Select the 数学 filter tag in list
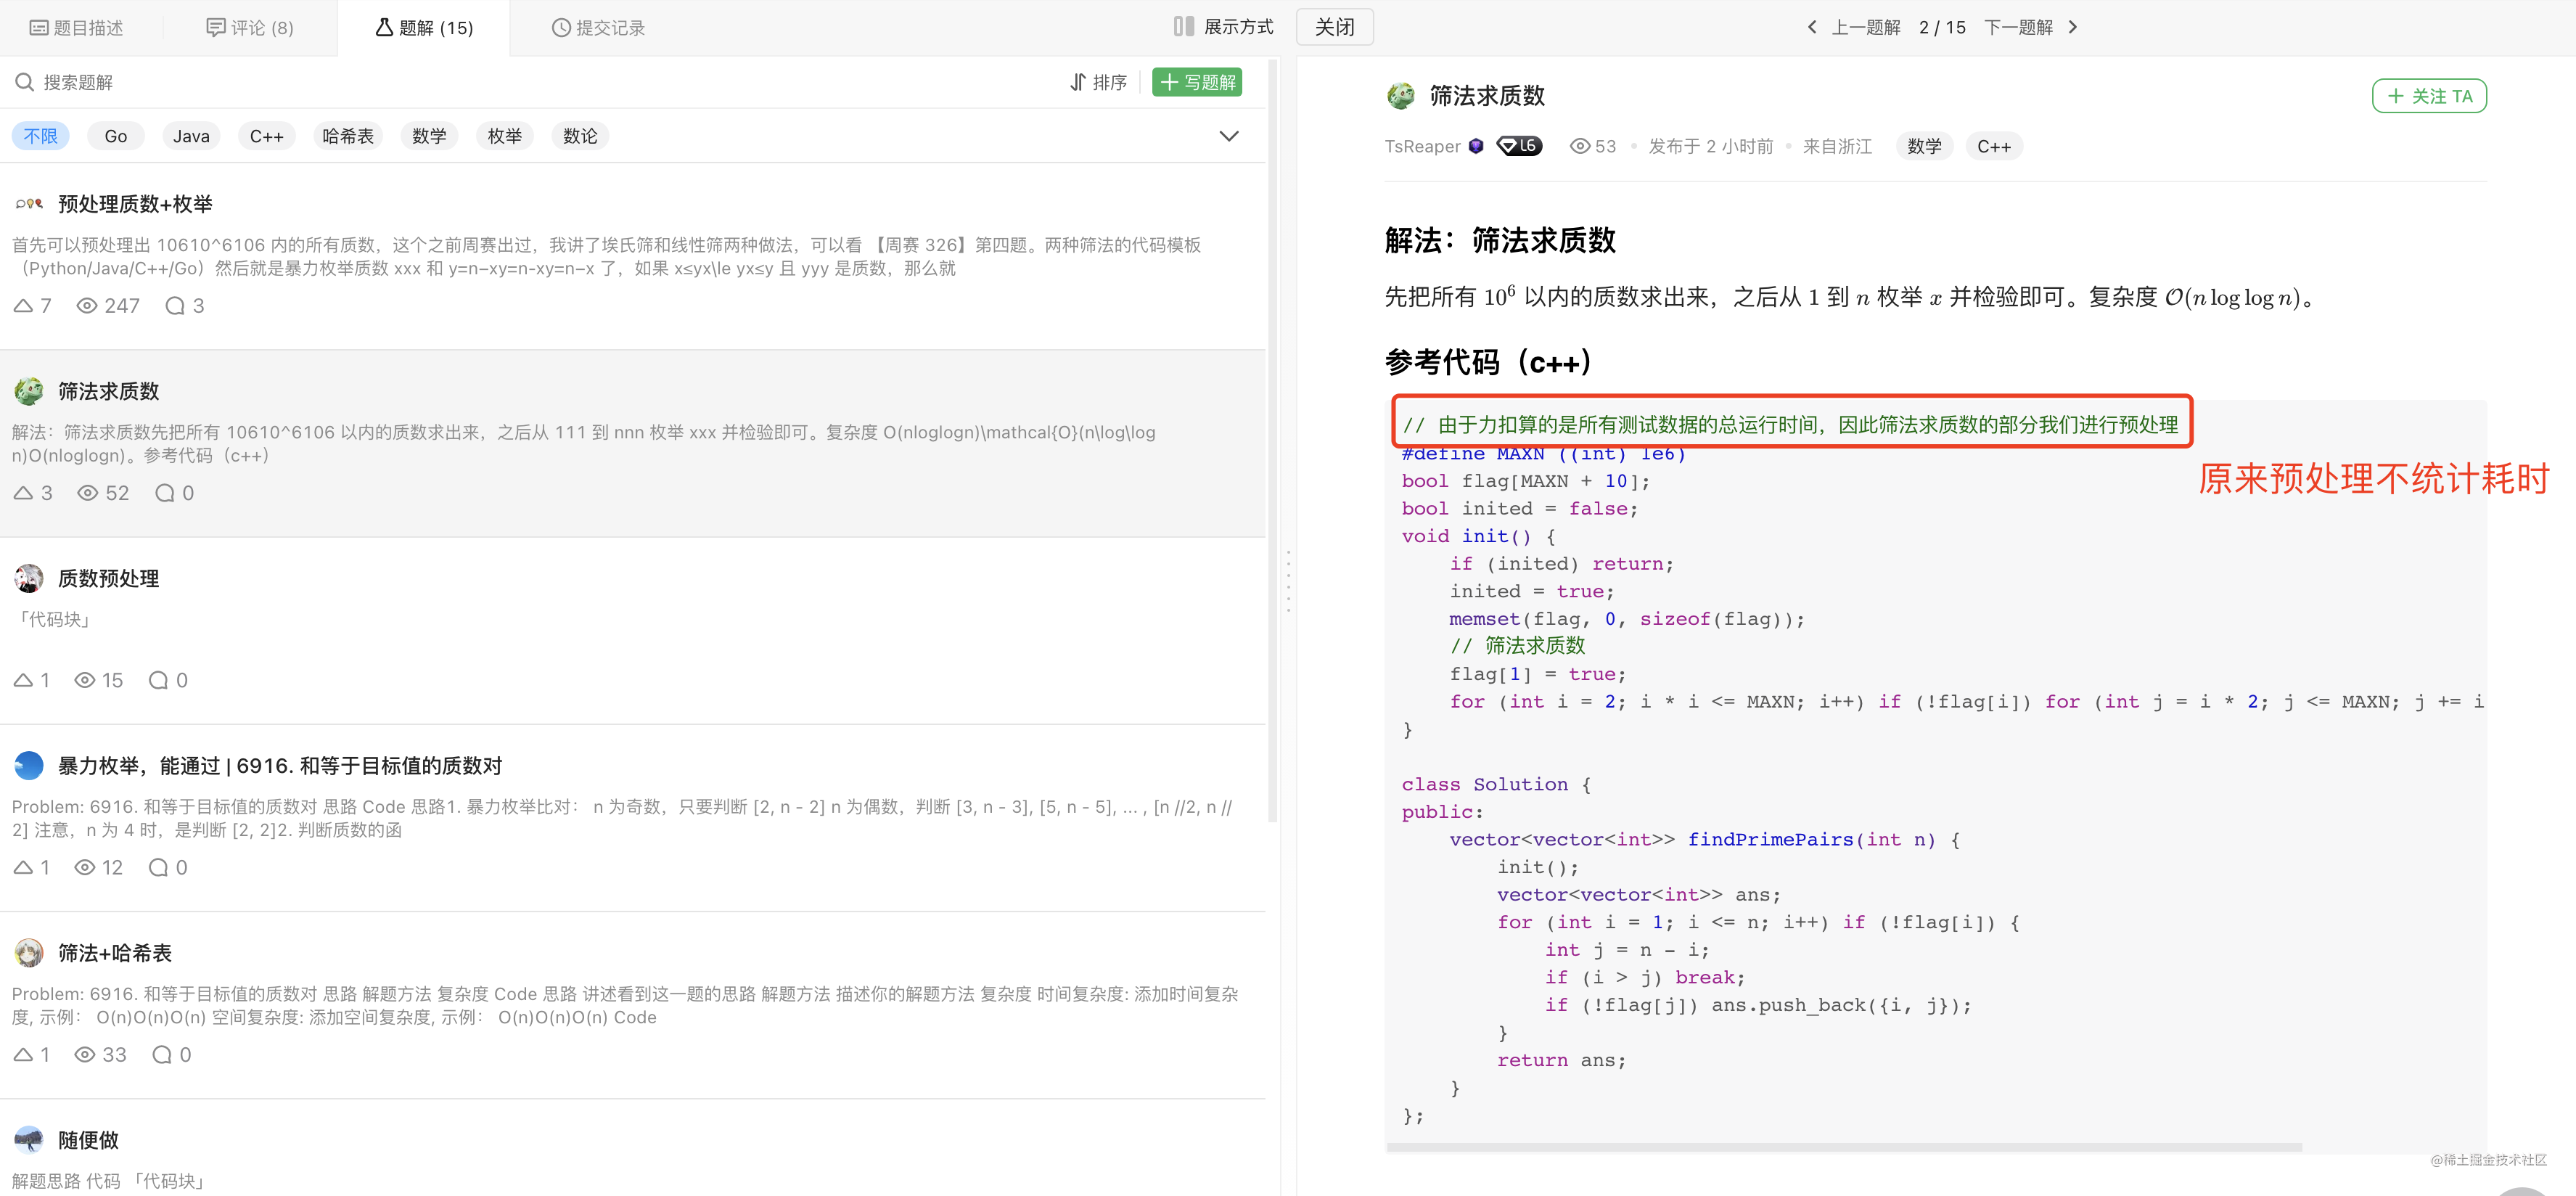The image size is (2576, 1196). click(x=429, y=136)
